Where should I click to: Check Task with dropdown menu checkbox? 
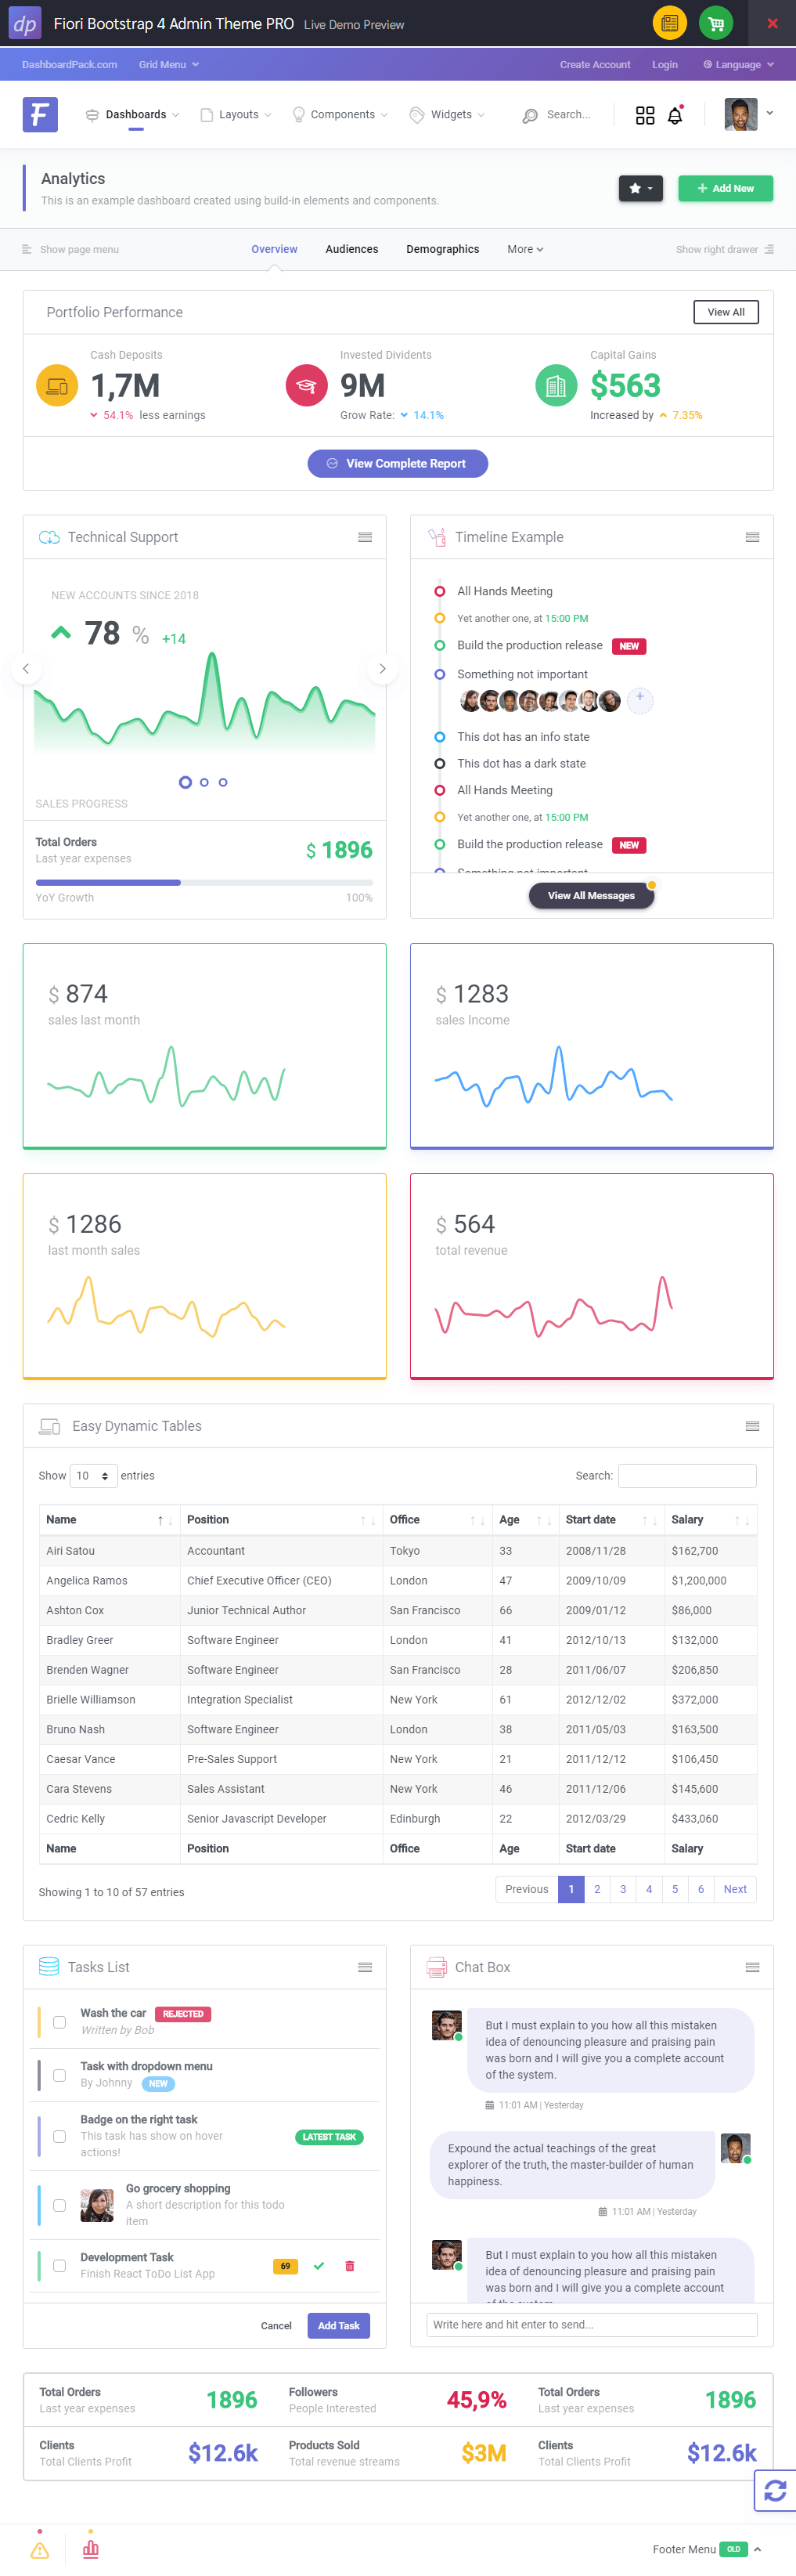[60, 2075]
